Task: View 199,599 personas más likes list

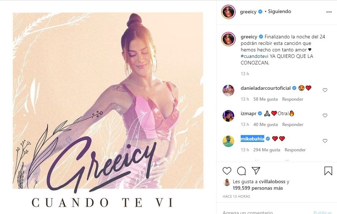Action: [x=258, y=188]
